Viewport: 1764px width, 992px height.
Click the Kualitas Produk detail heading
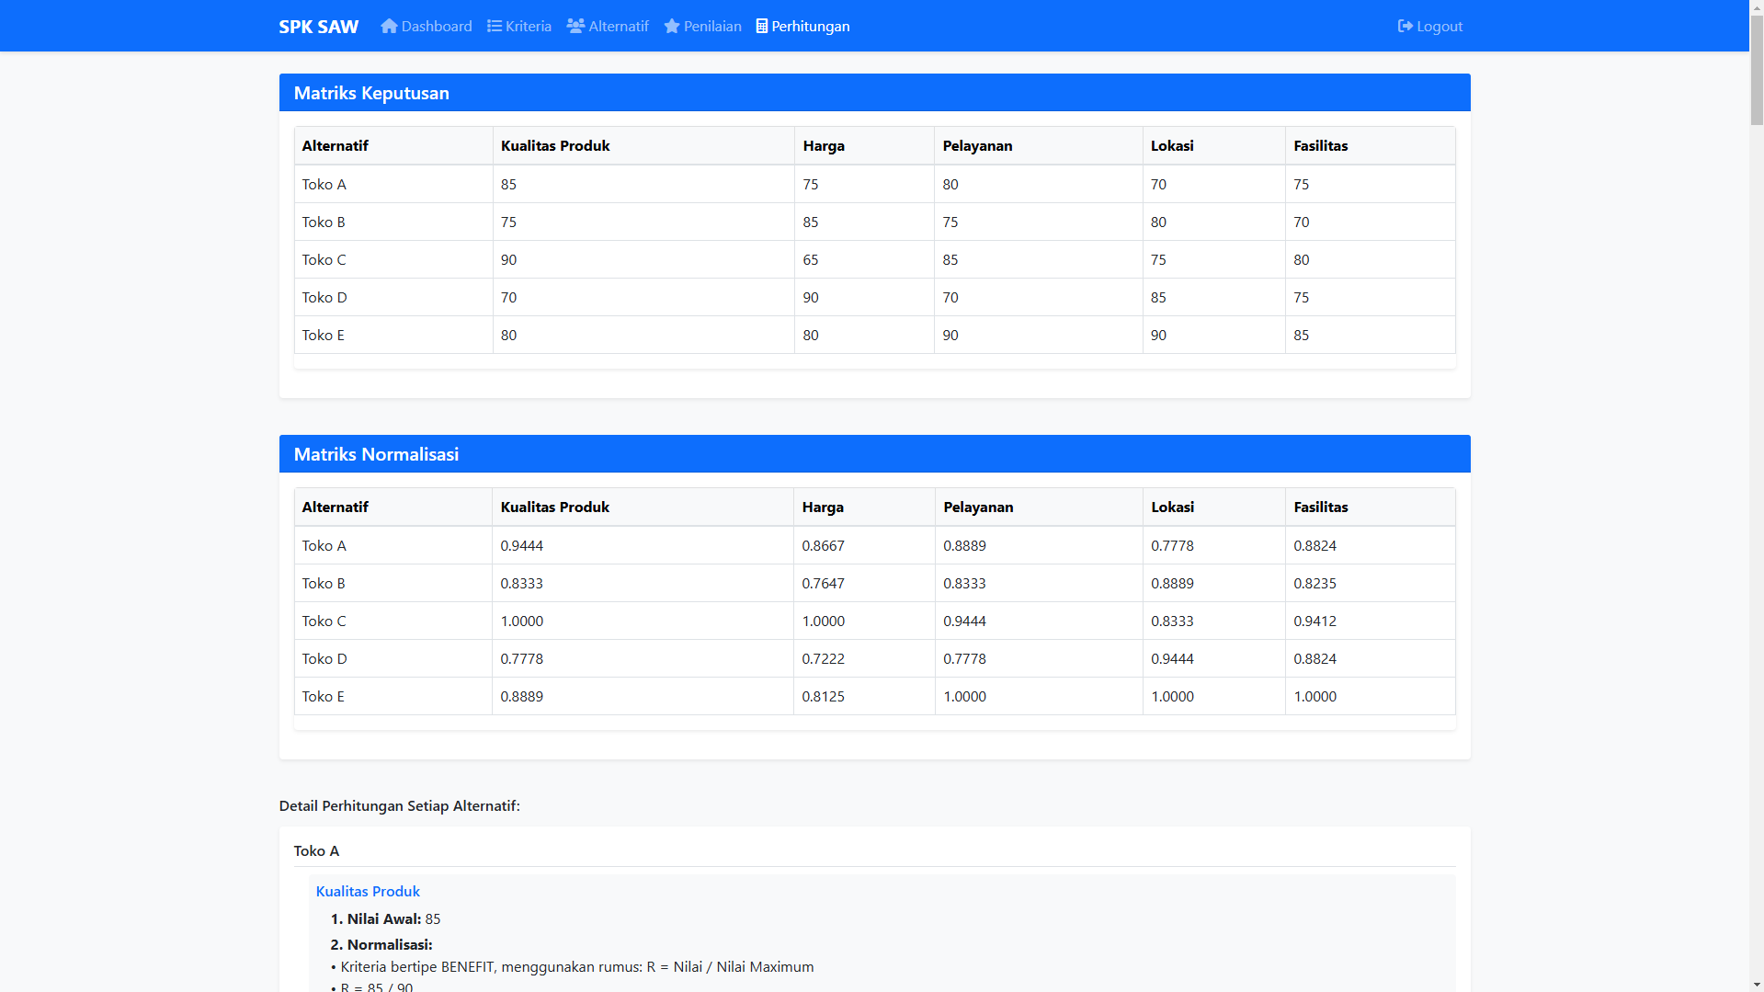point(368,891)
